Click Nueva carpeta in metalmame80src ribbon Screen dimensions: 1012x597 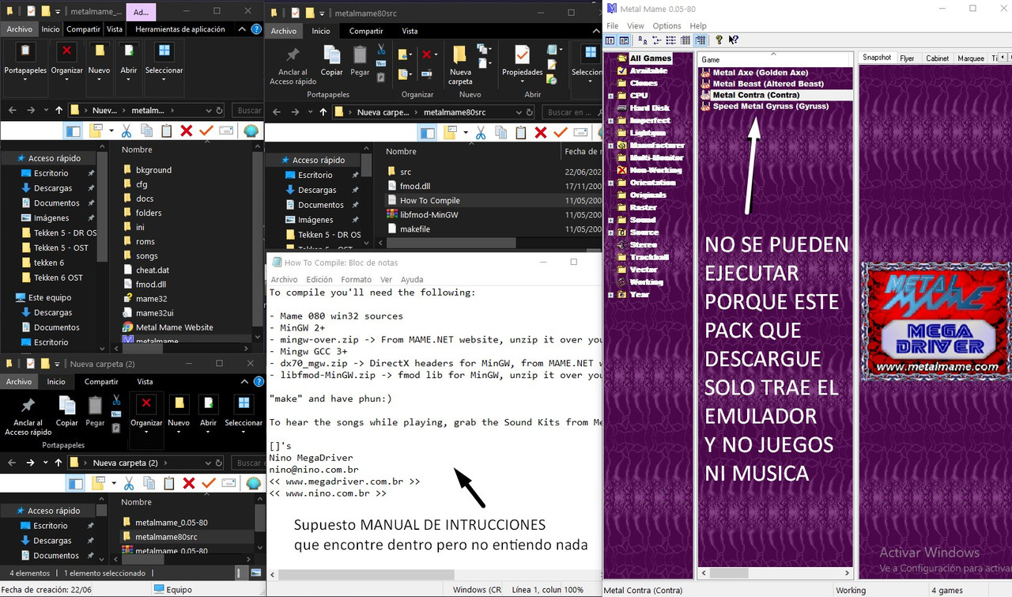[x=460, y=66]
